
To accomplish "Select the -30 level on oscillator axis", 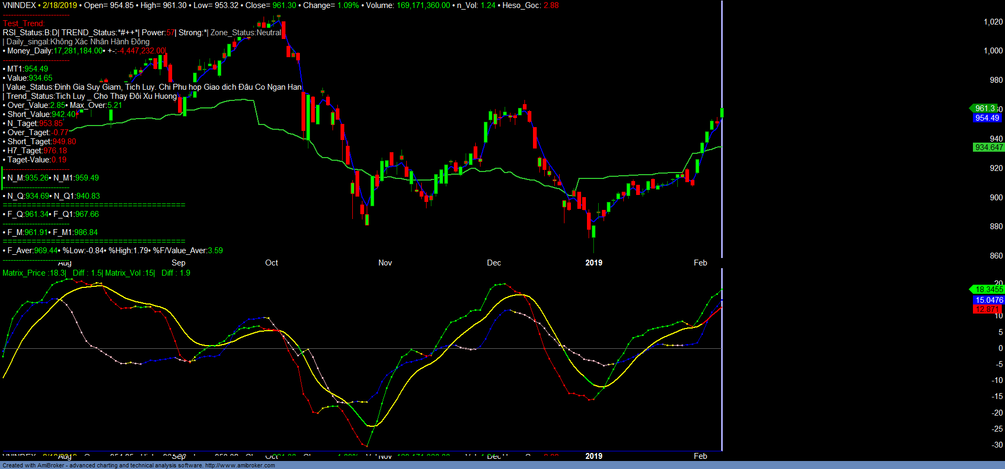I will [x=997, y=445].
